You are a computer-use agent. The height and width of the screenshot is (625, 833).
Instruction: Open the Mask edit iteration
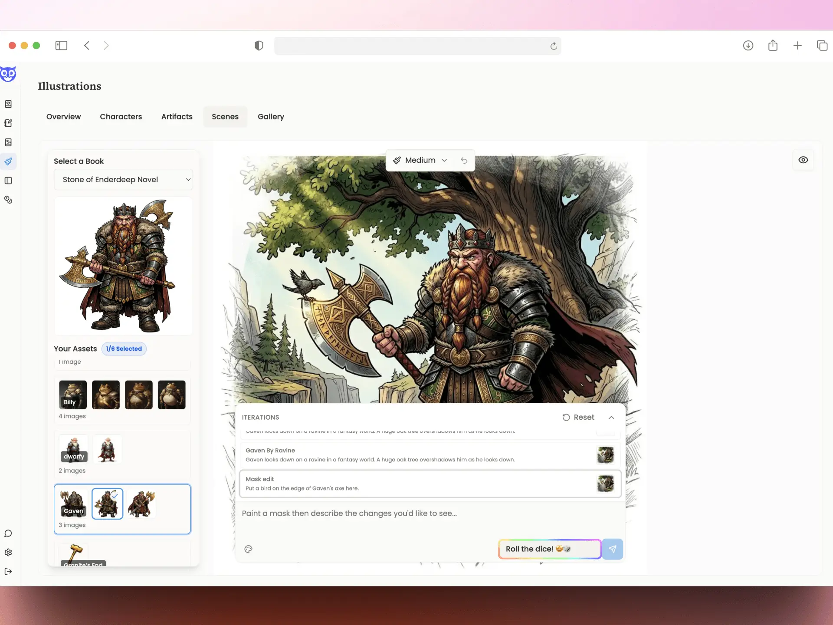pyautogui.click(x=430, y=484)
